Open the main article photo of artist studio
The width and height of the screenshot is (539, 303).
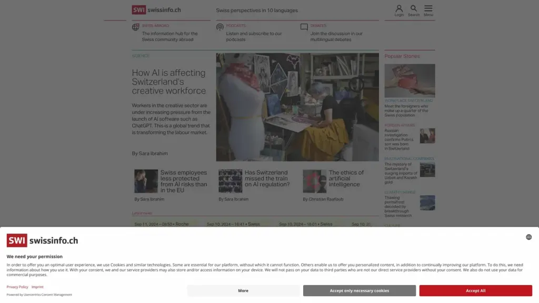[297, 107]
